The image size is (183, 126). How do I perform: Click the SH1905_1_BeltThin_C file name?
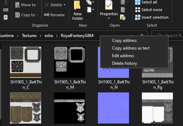[x=26, y=84]
